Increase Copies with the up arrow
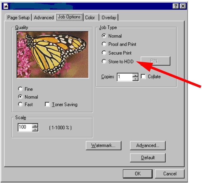The image size is (202, 183). click(x=135, y=75)
